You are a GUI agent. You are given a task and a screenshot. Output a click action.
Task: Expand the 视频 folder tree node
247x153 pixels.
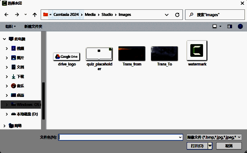7,48
